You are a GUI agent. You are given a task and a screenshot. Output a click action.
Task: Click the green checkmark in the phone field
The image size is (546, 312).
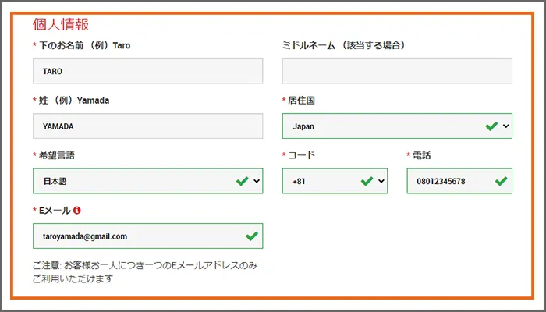(x=501, y=181)
